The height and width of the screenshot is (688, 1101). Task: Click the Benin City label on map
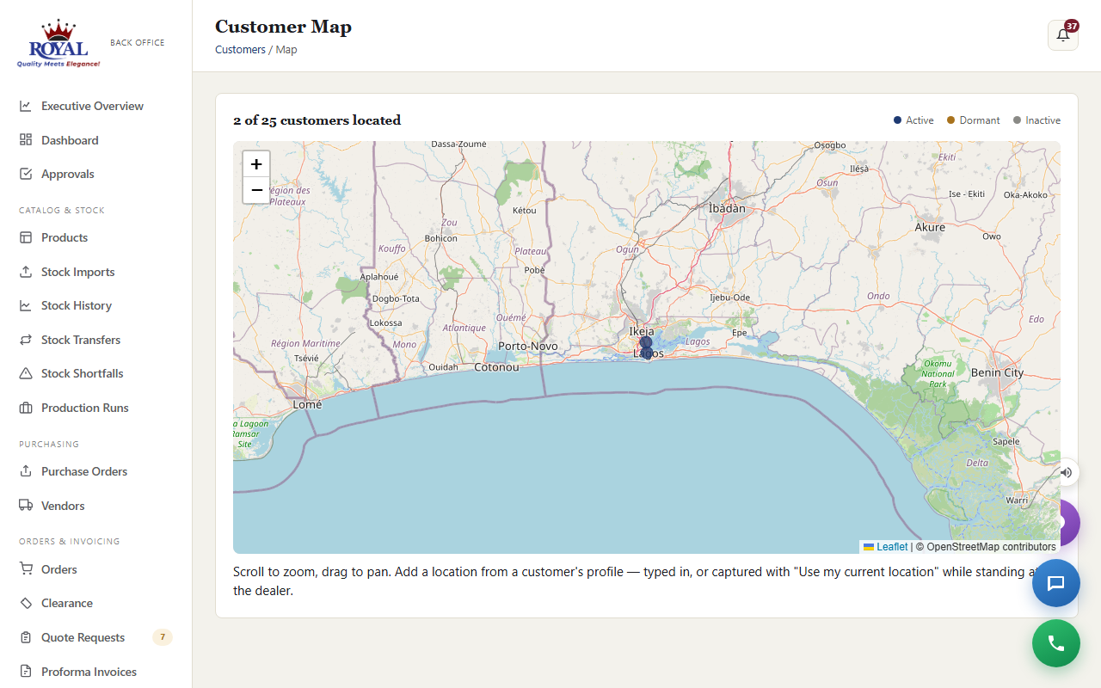tap(997, 372)
